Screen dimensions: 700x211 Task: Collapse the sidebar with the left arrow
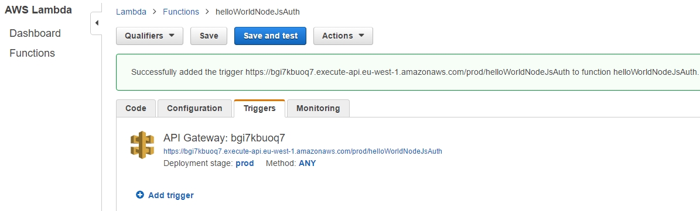97,23
